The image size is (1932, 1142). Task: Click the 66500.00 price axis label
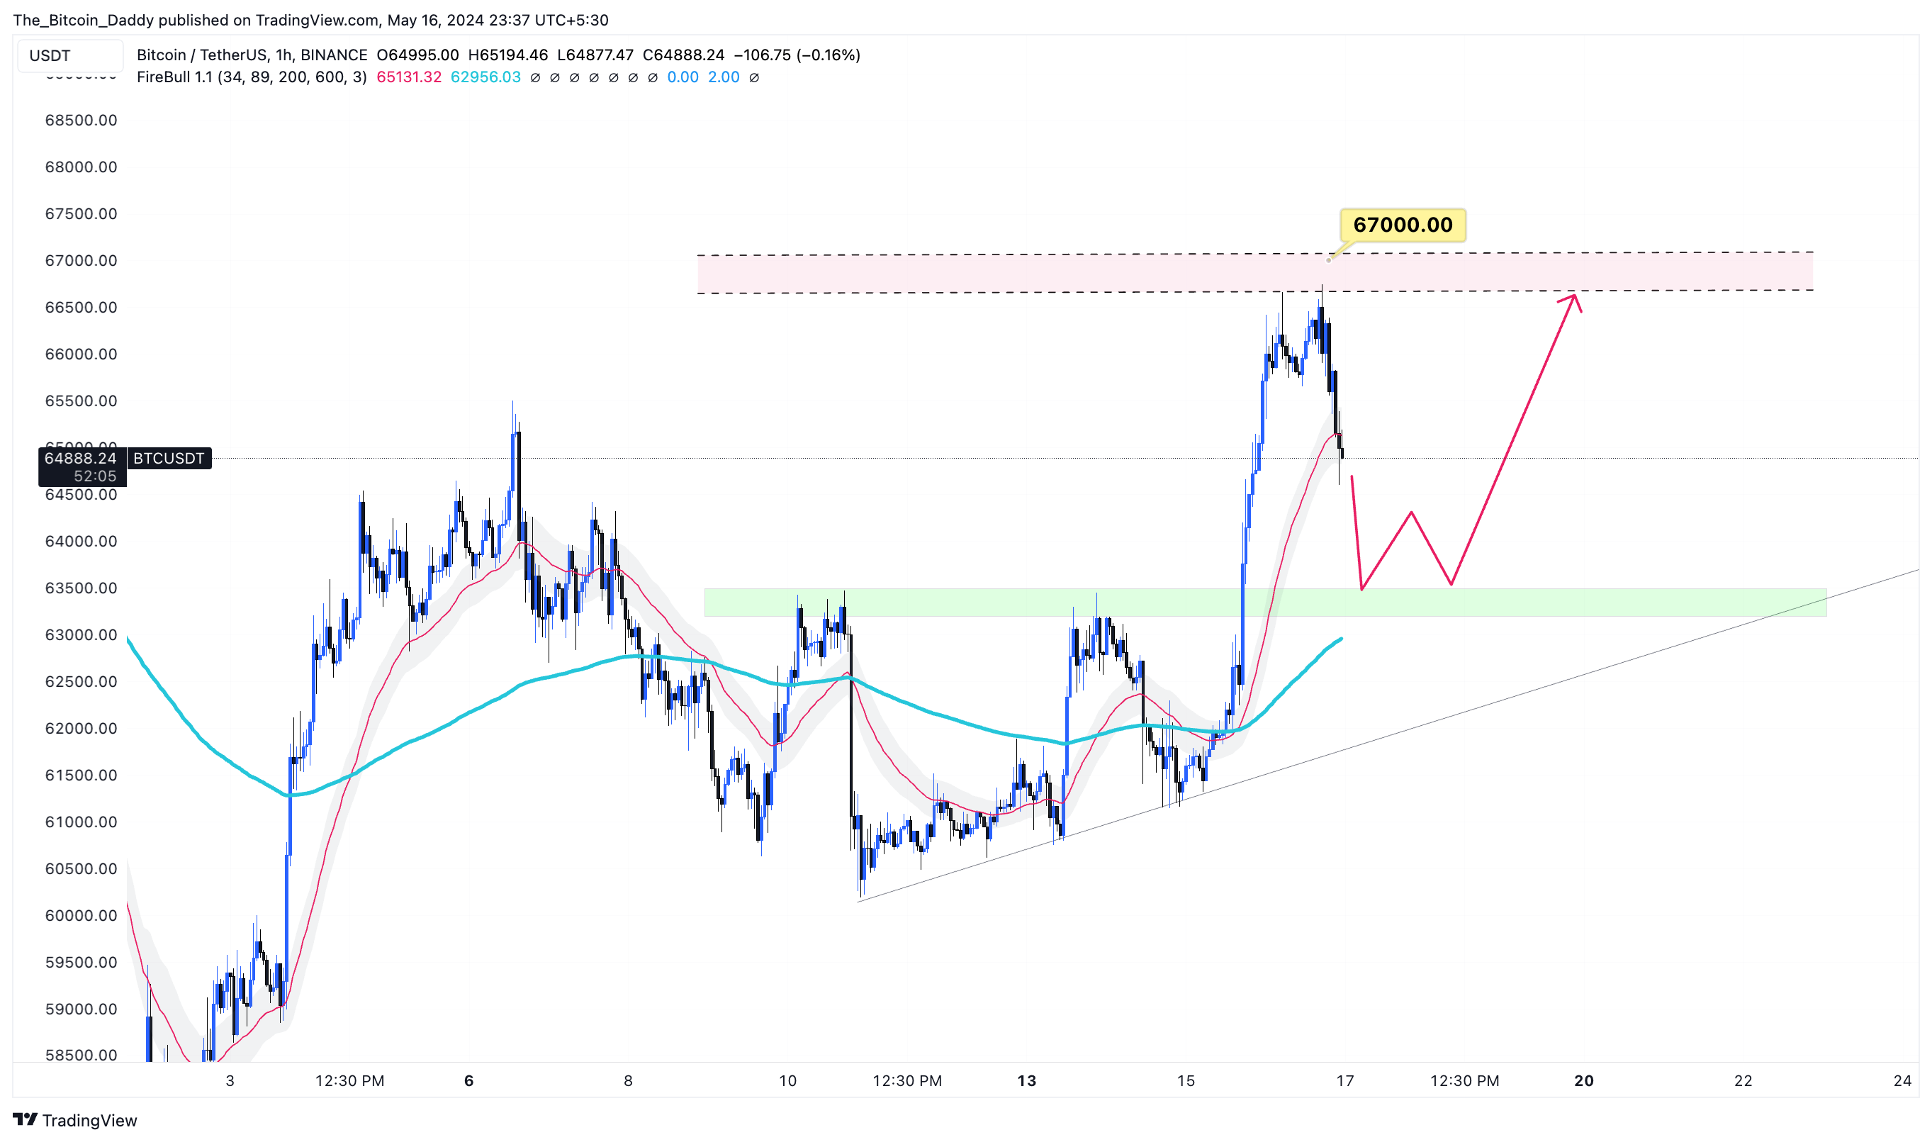coord(81,307)
